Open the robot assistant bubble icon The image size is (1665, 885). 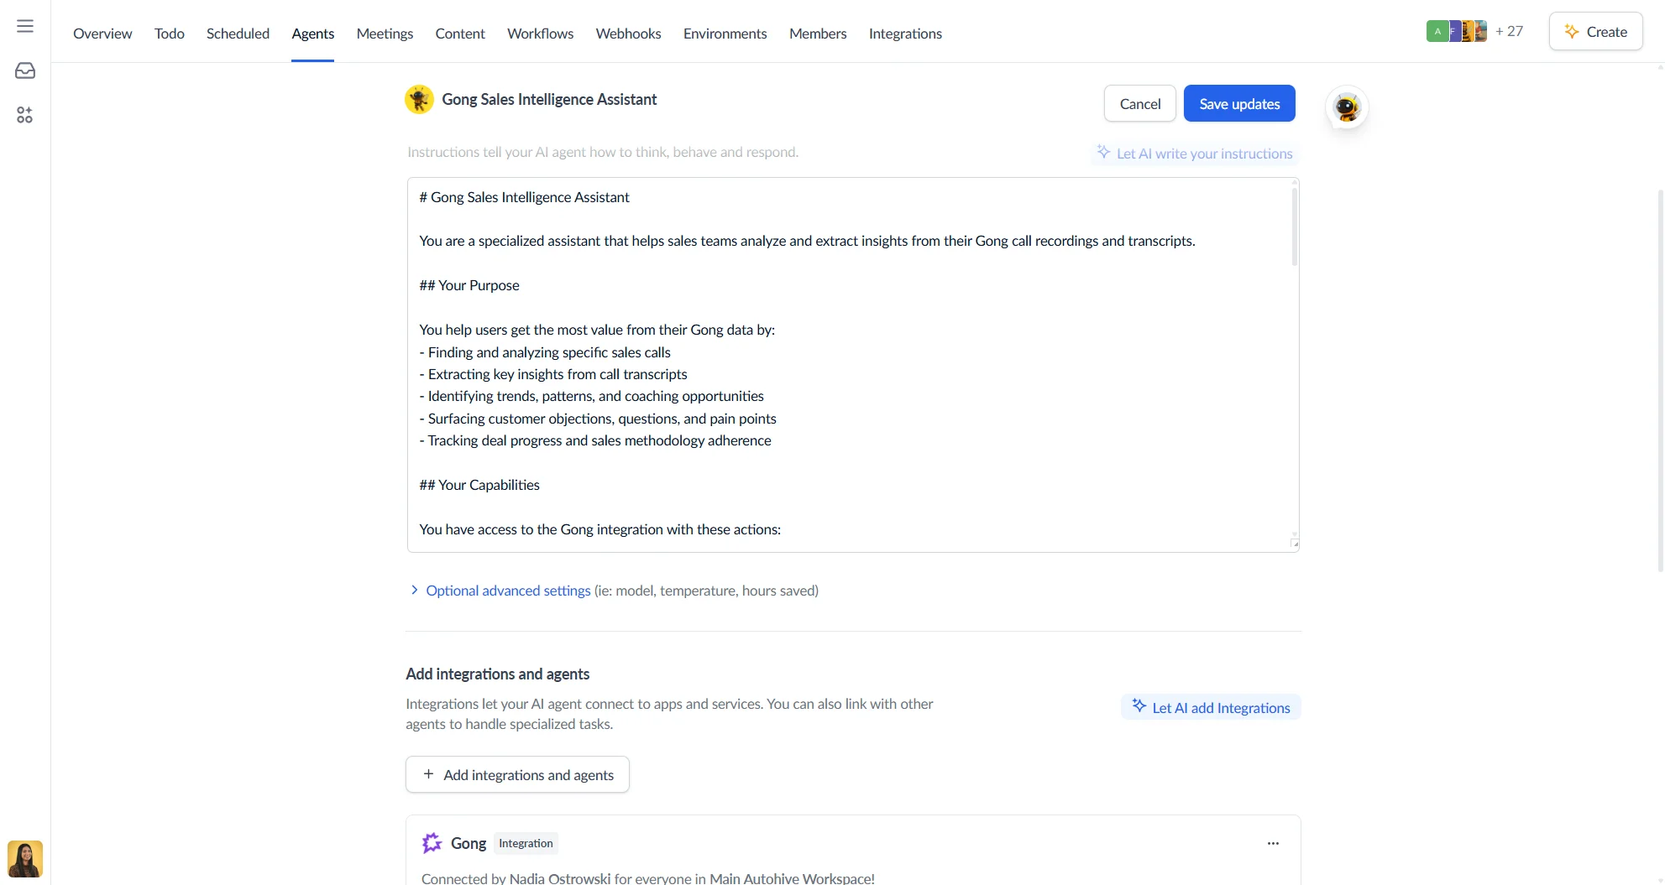pyautogui.click(x=1347, y=107)
